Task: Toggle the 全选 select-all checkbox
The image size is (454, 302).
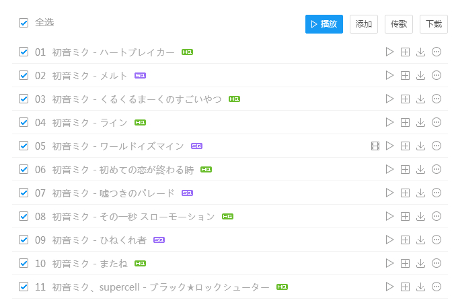Action: pos(24,23)
